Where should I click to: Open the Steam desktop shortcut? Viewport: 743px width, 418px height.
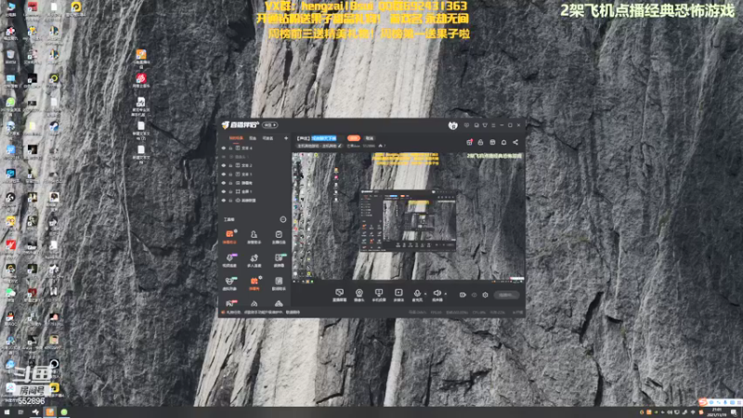pos(54,126)
